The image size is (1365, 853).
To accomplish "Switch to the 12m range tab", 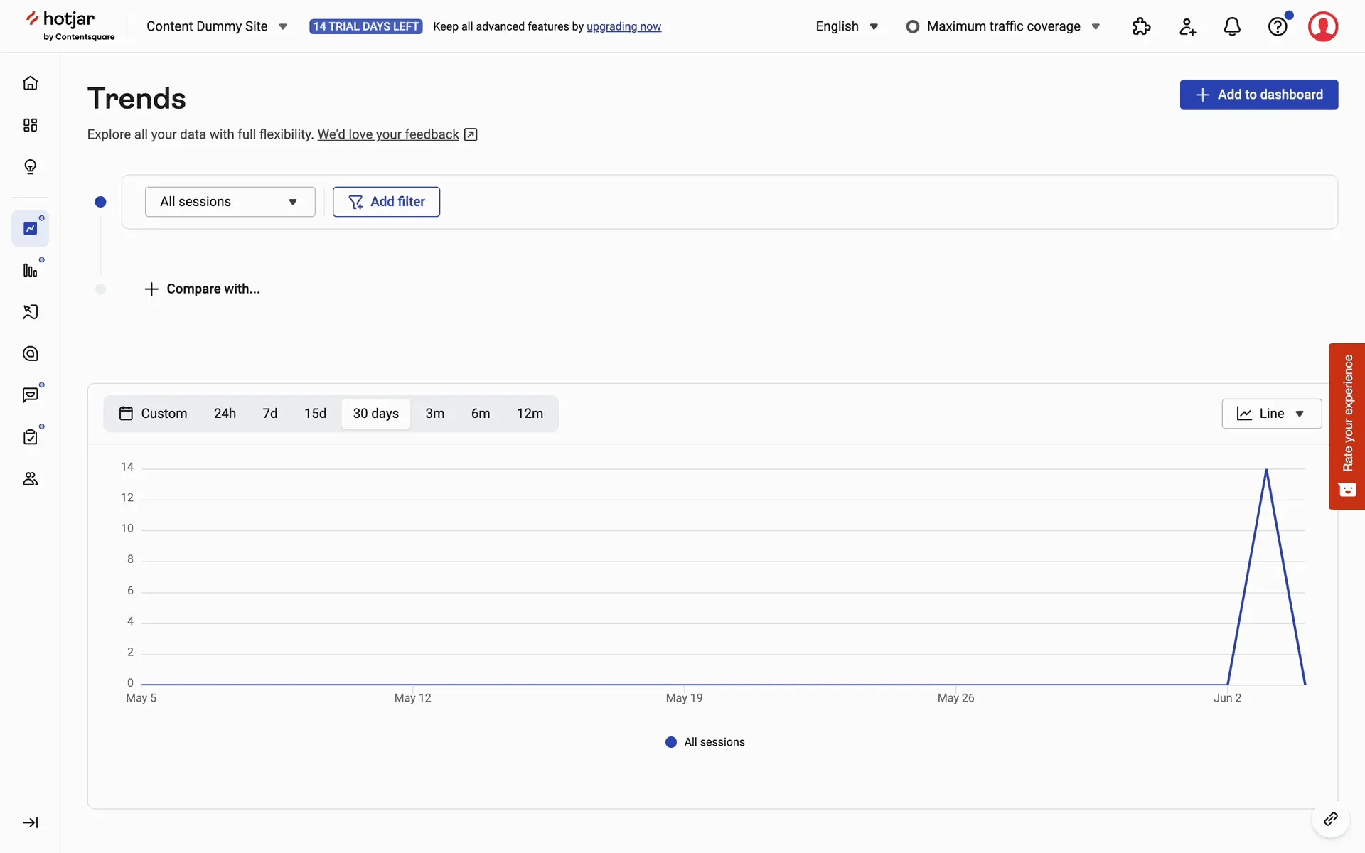I will (x=530, y=414).
